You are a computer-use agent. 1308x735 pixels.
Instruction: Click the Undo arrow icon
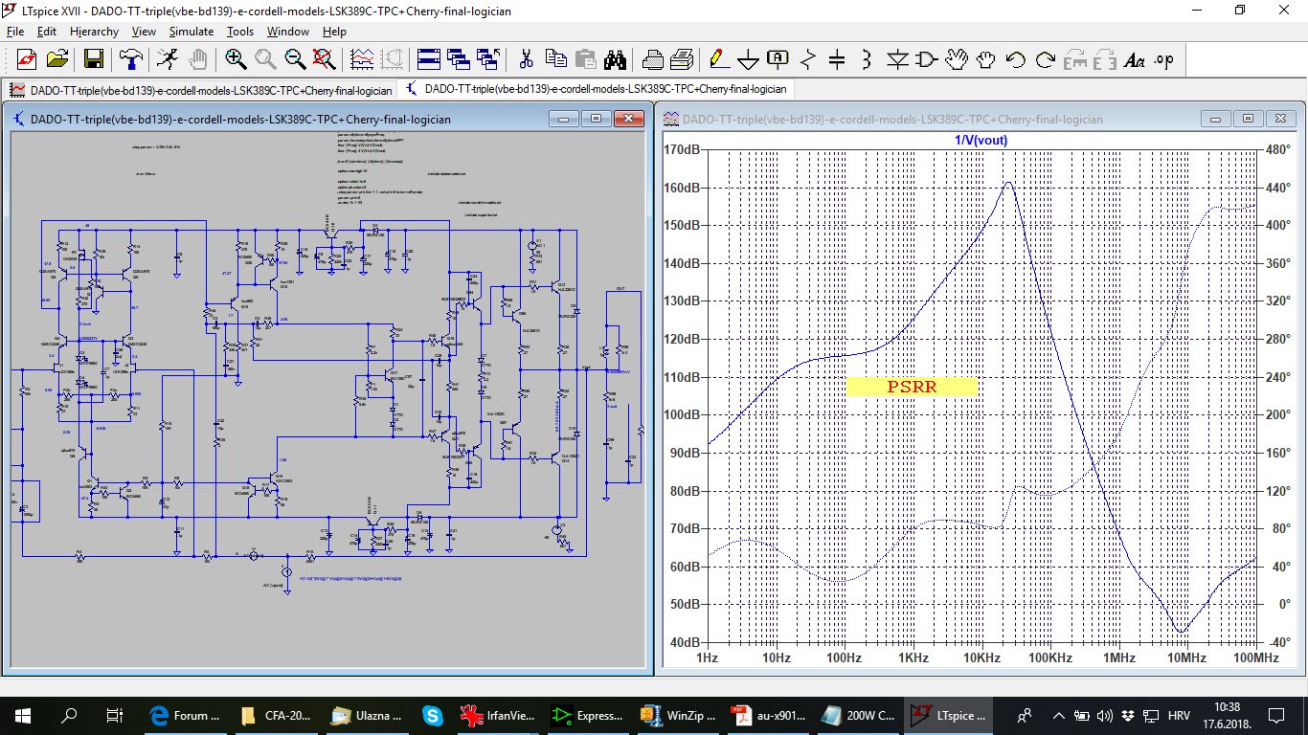tap(1016, 59)
